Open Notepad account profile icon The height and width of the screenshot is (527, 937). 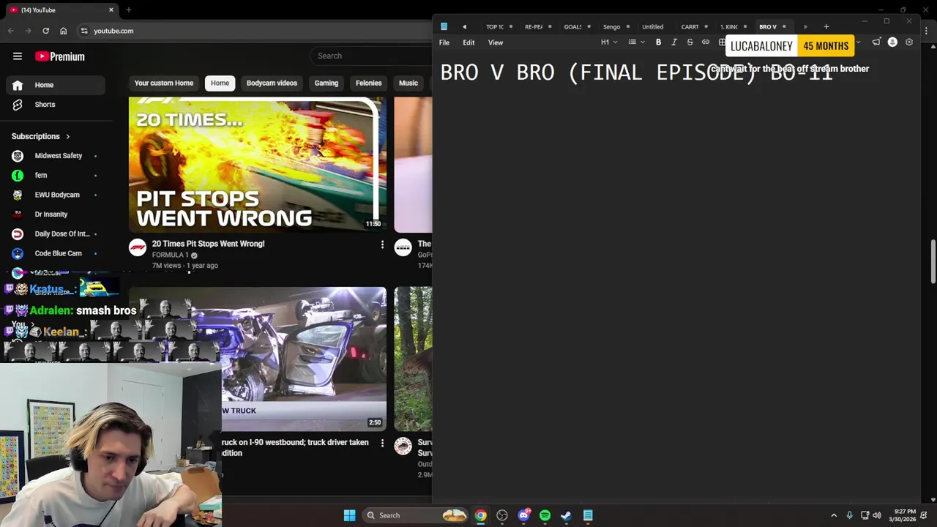(x=892, y=42)
